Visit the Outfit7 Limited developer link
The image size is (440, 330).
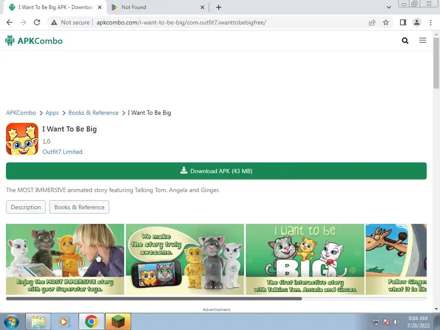63,152
